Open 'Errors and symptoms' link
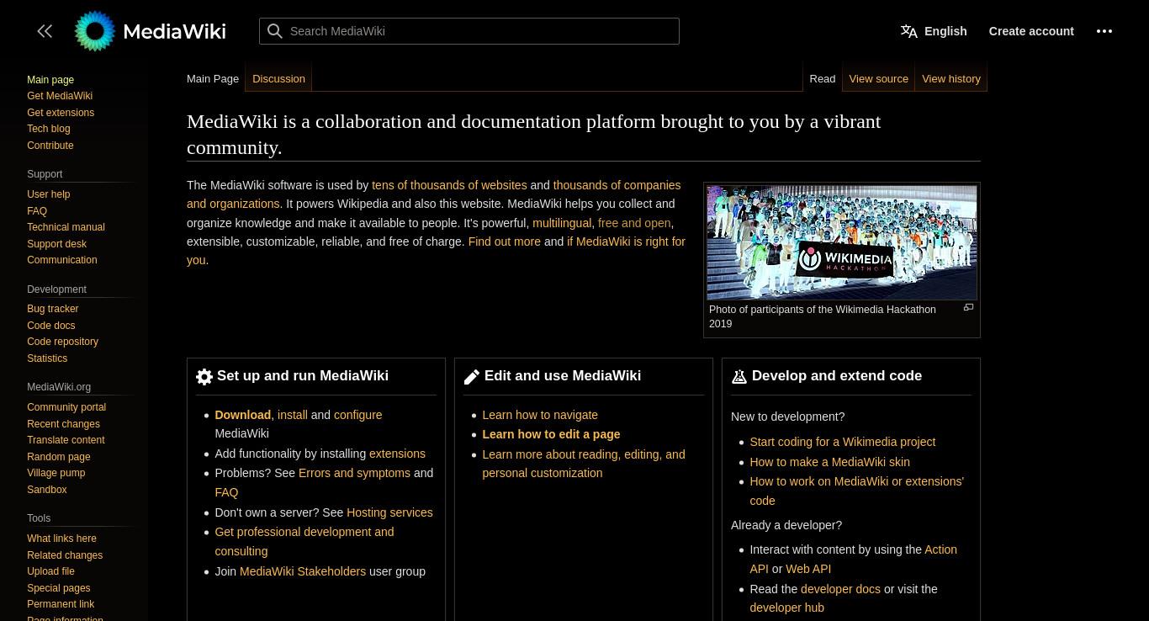 [x=354, y=473]
